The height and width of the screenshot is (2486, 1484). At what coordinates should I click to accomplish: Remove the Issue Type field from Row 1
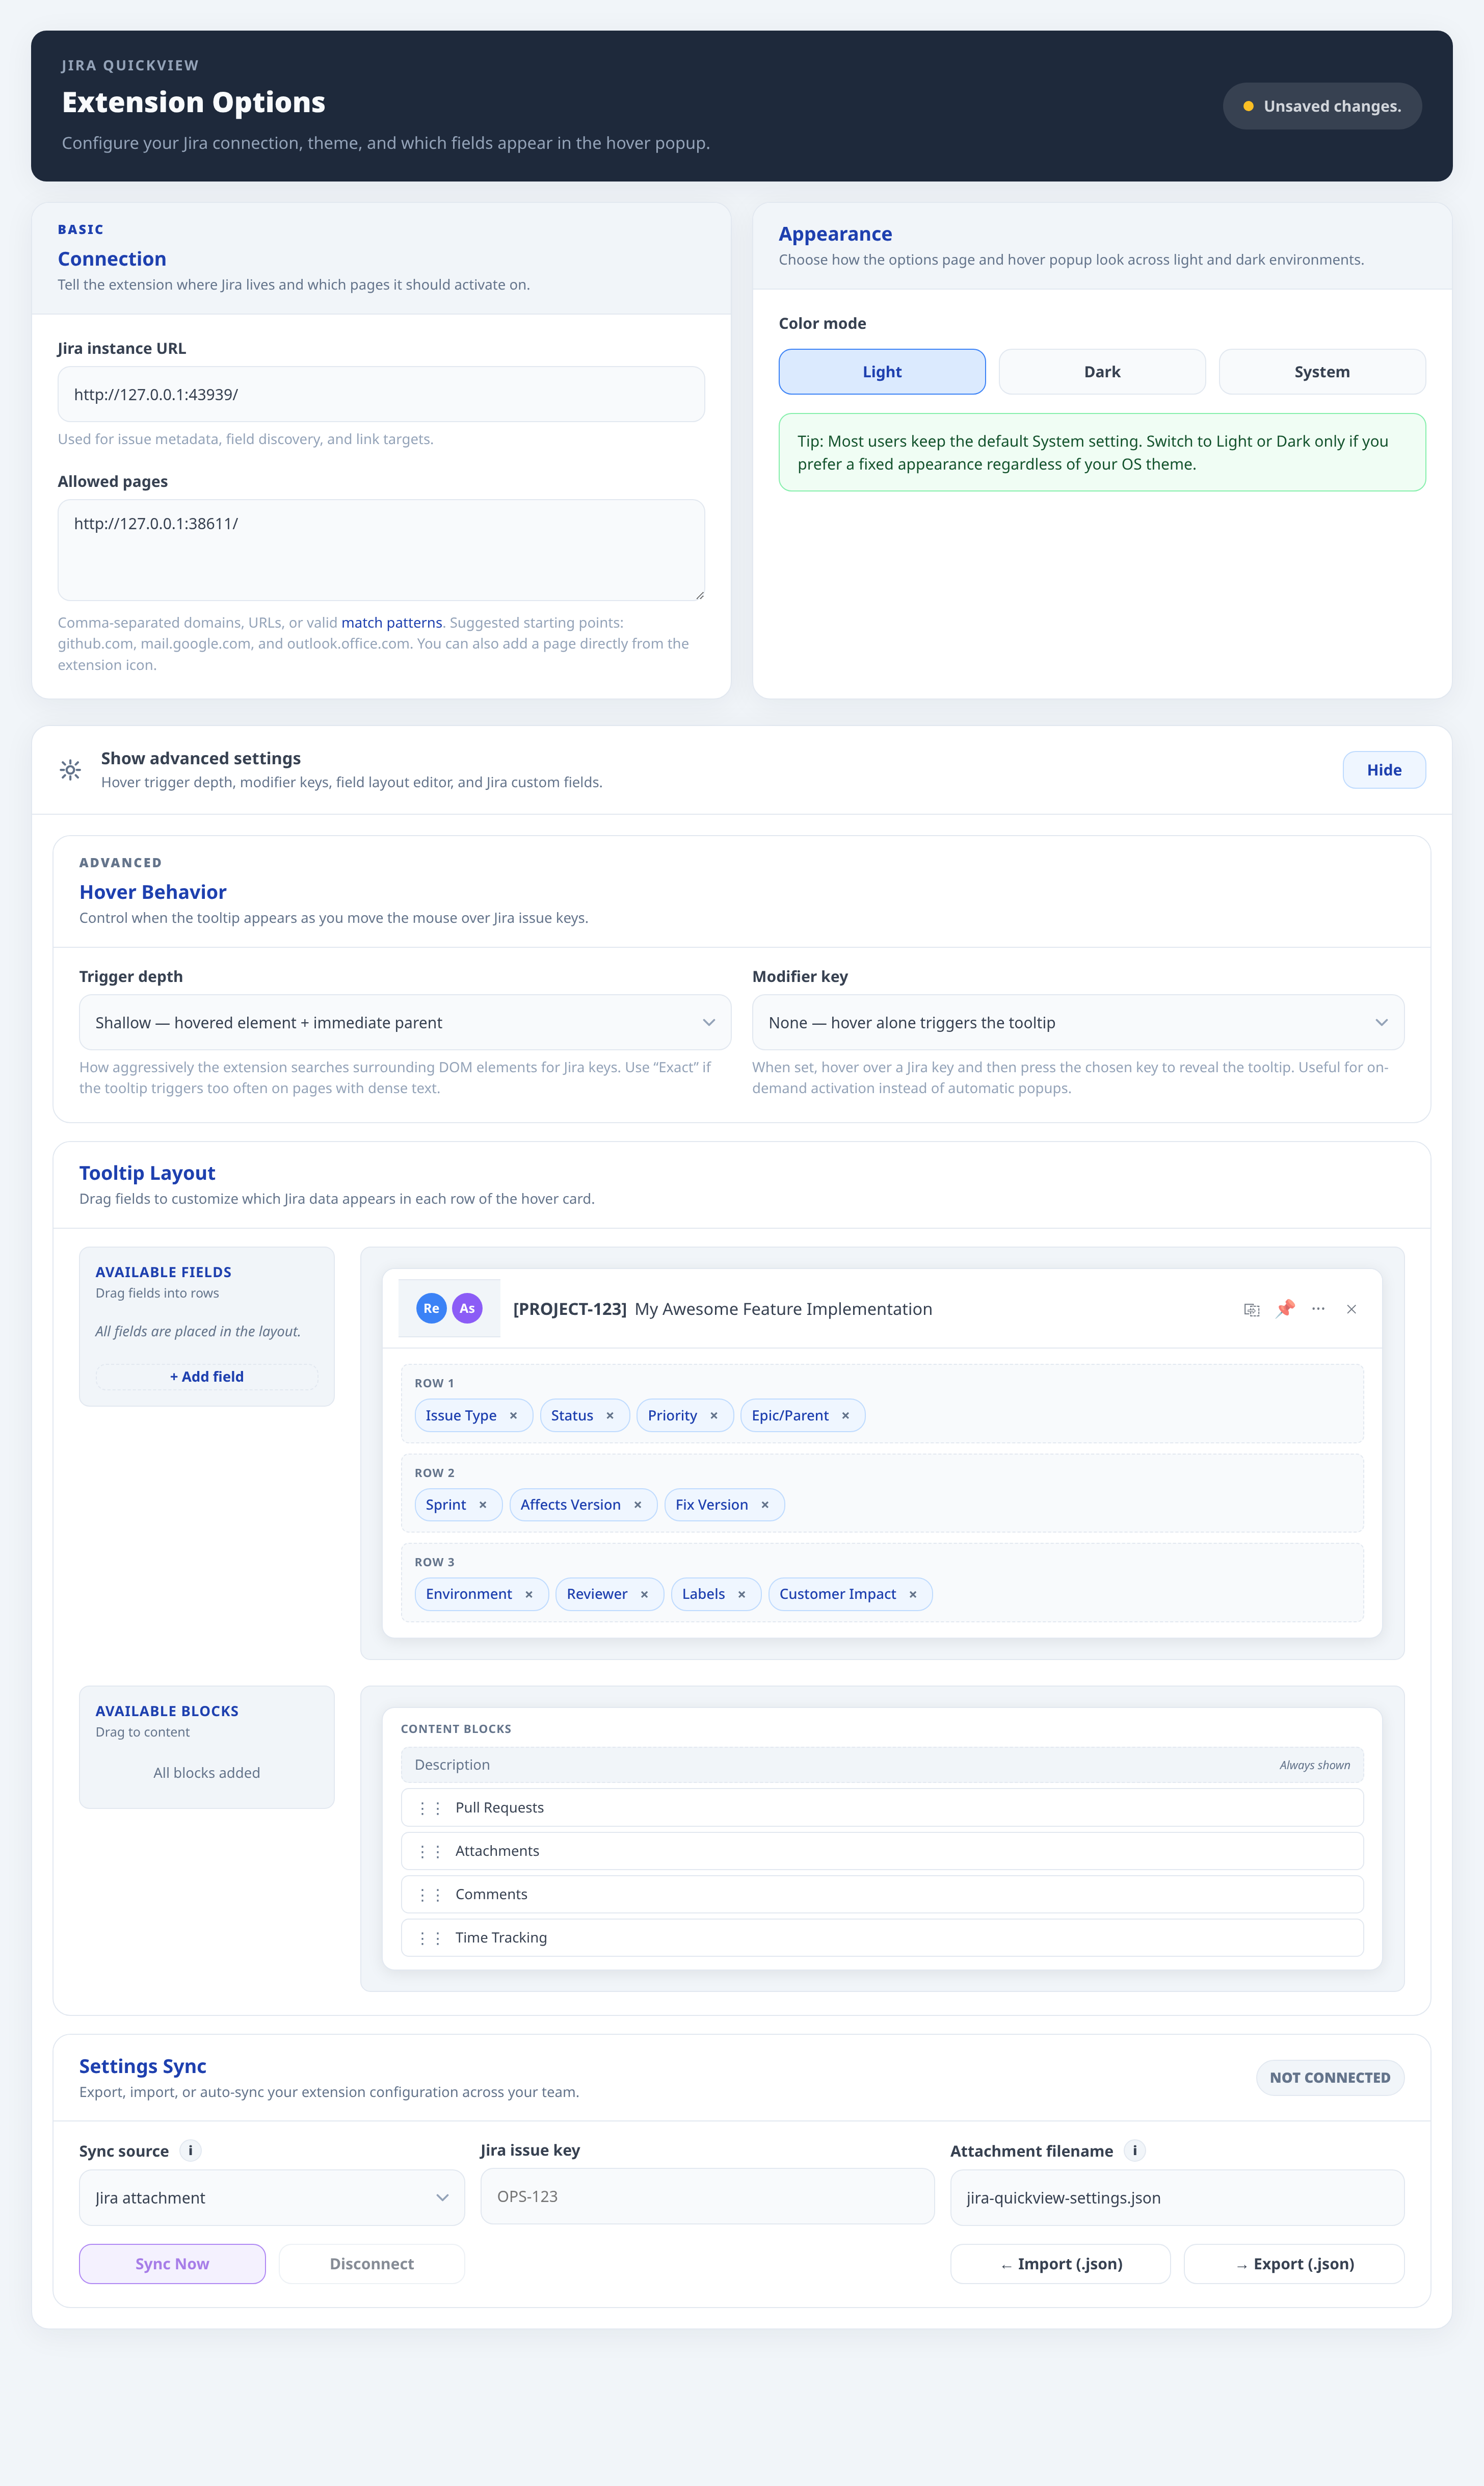[514, 1415]
